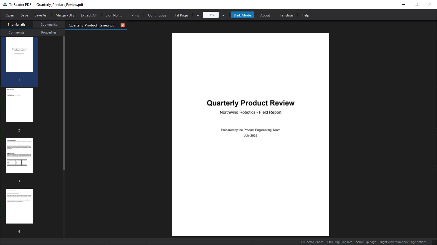Switch to the Bookmarks tab
Screen dimensions: 437x245
49,24
